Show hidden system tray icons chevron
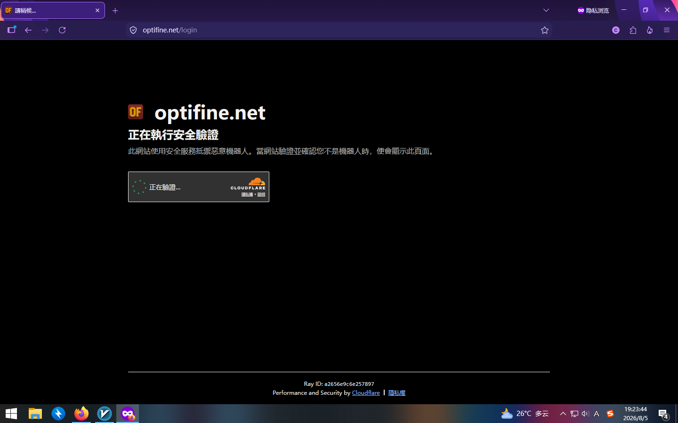 click(x=563, y=414)
